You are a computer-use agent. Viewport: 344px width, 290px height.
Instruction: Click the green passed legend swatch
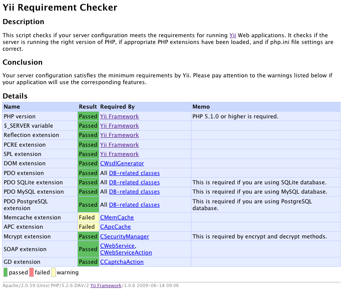[5, 272]
